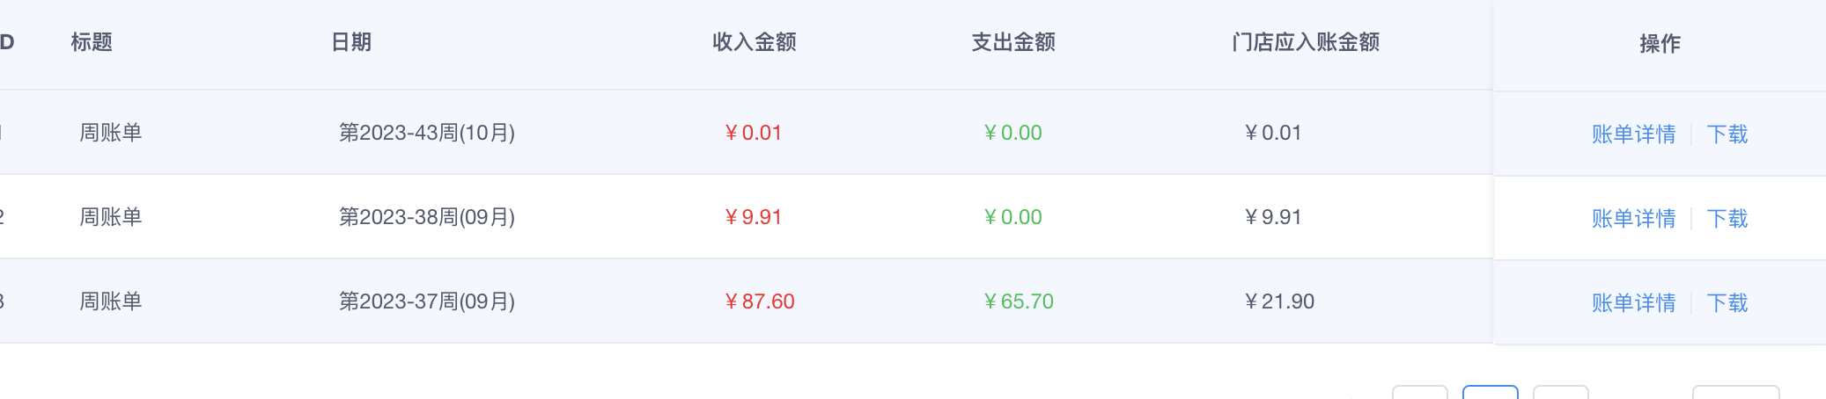This screenshot has height=399, width=1826.
Task: Open the wide page-size selector box in pagination
Action: [1736, 392]
